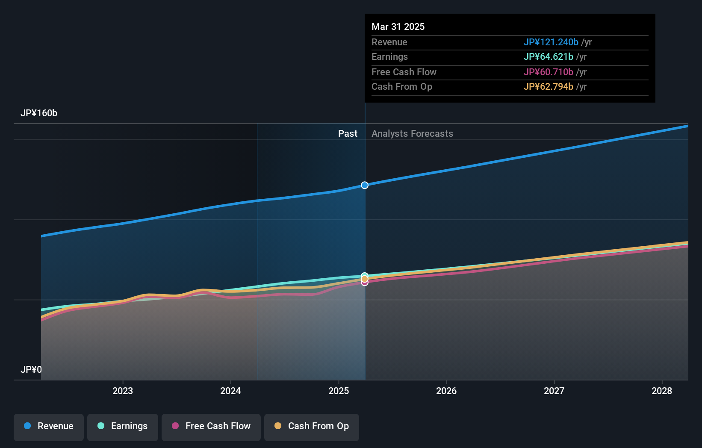Click the 2028 x-axis label

tap(662, 391)
